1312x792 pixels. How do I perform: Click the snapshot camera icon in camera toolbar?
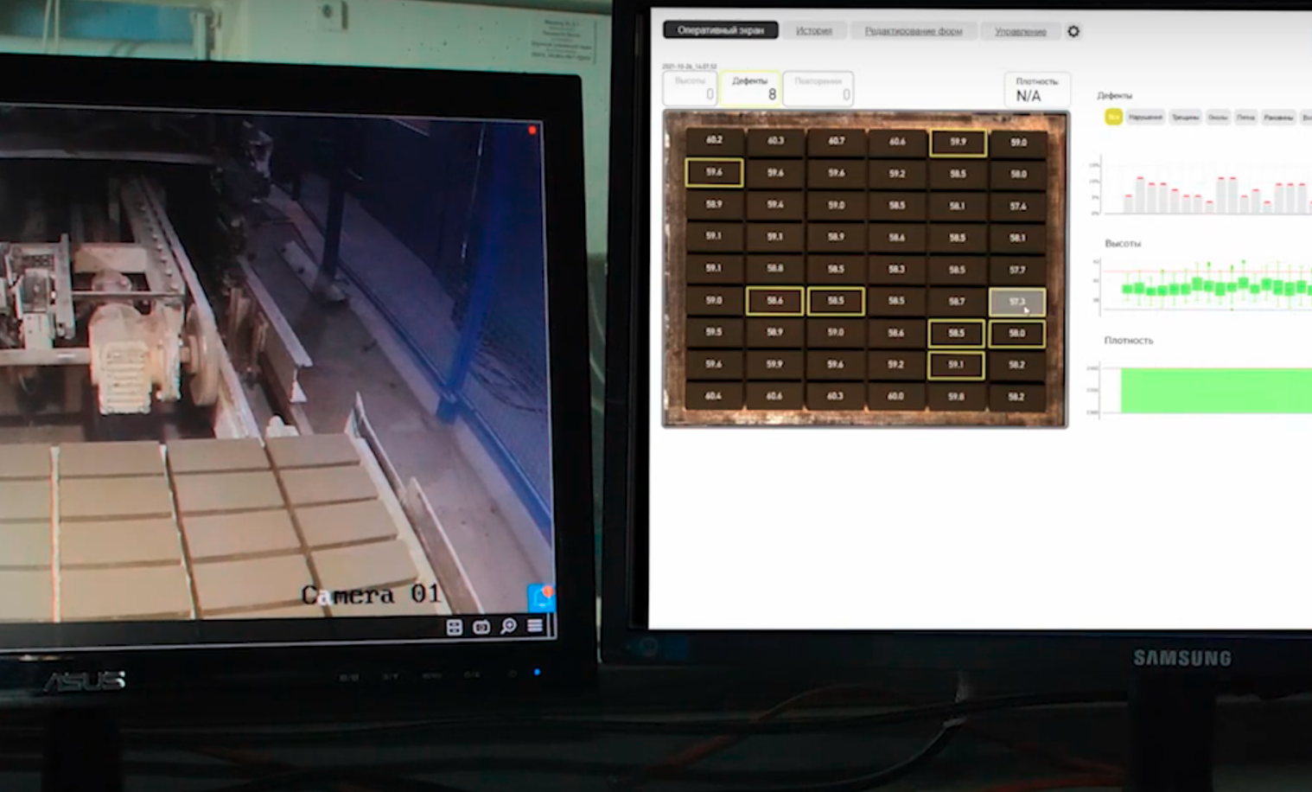click(x=481, y=627)
